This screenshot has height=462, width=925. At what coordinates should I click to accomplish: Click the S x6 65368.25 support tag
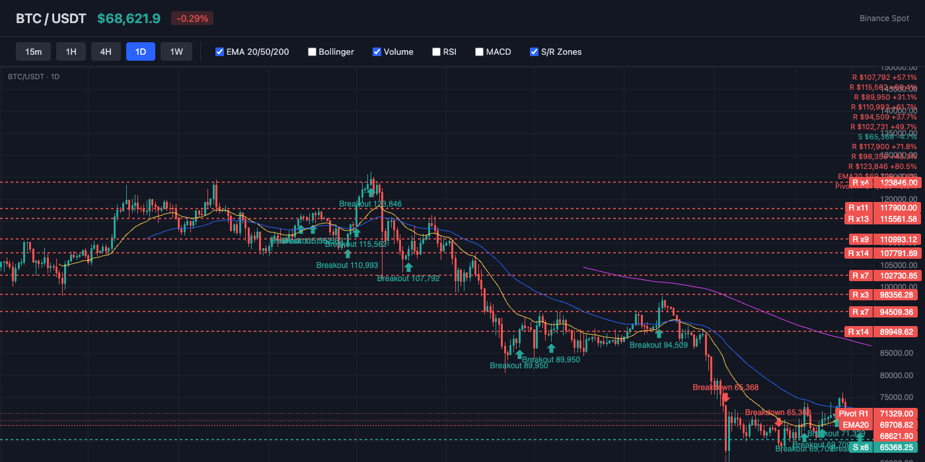point(879,447)
